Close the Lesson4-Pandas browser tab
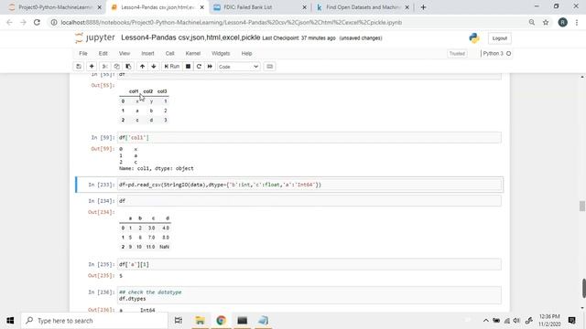Viewport: 586px width, 329px height. point(201,7)
